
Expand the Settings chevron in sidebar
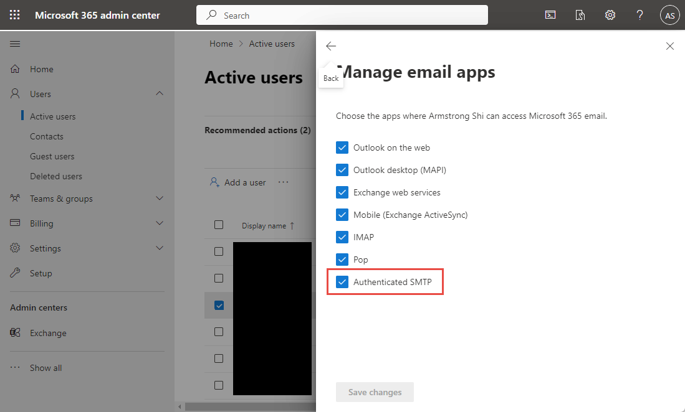pyautogui.click(x=160, y=248)
